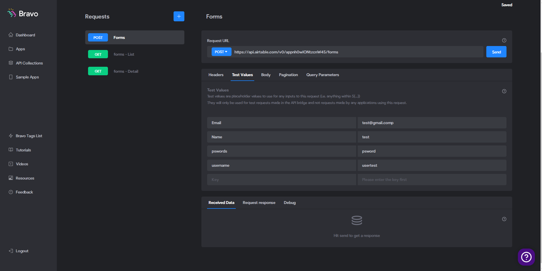This screenshot has width=542, height=271.
Task: Open Dashboard via its home icon
Action: pyautogui.click(x=11, y=35)
